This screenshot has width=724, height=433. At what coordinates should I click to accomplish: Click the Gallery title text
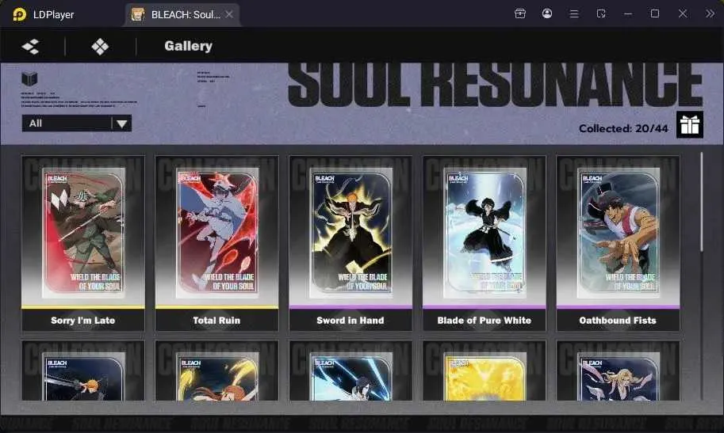[x=189, y=46]
